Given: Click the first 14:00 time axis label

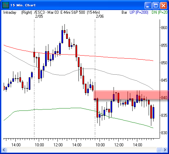Looking at the screenshot, I should [16, 145].
